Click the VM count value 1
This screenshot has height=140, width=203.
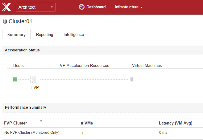click(x=82, y=133)
